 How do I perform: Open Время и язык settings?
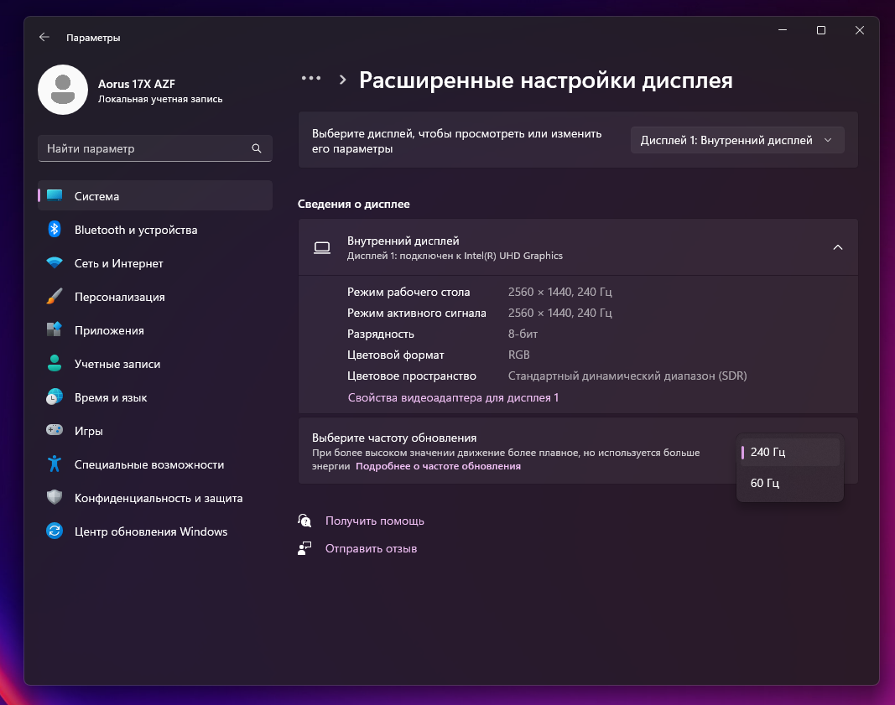(111, 397)
